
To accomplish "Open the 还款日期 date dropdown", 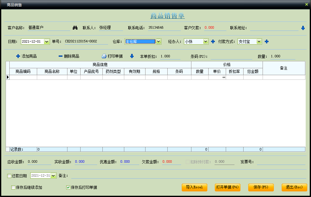I will pos(53,175).
